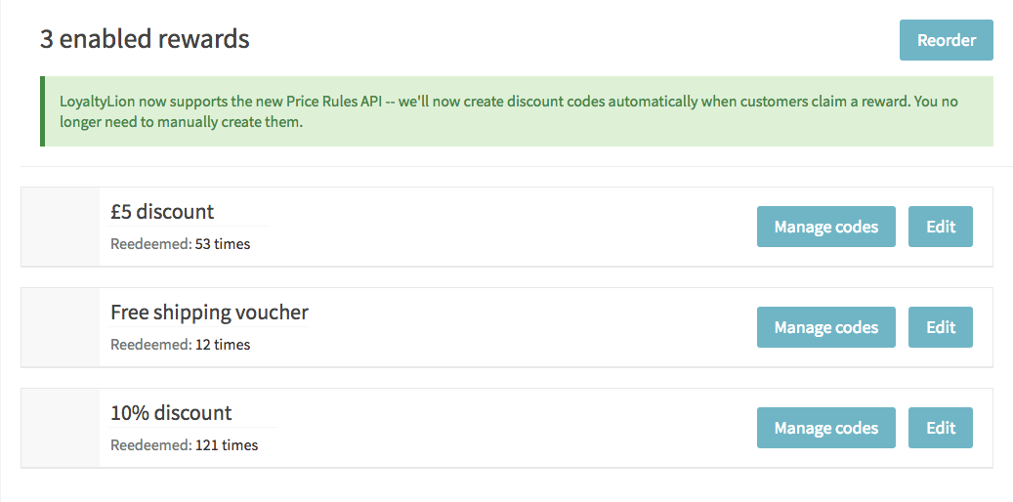The height and width of the screenshot is (502, 1013).
Task: Click the 'Redeemed: 53 times' text
Action: pos(180,244)
